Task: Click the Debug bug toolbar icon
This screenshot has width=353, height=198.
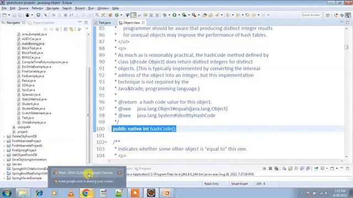Action: 165,15
